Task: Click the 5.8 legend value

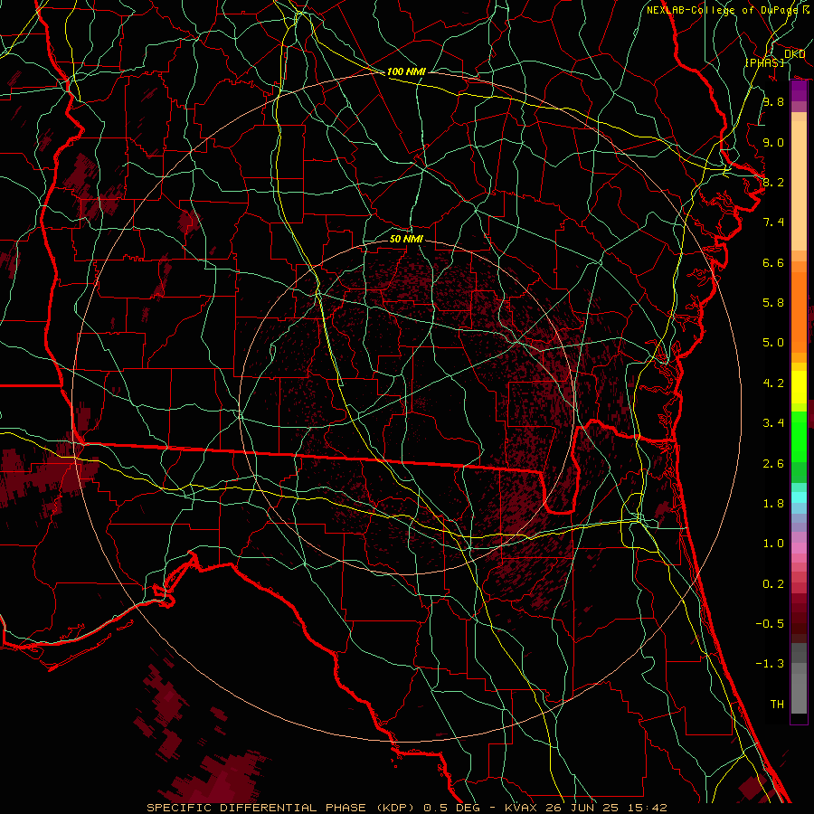Action: pyautogui.click(x=773, y=303)
